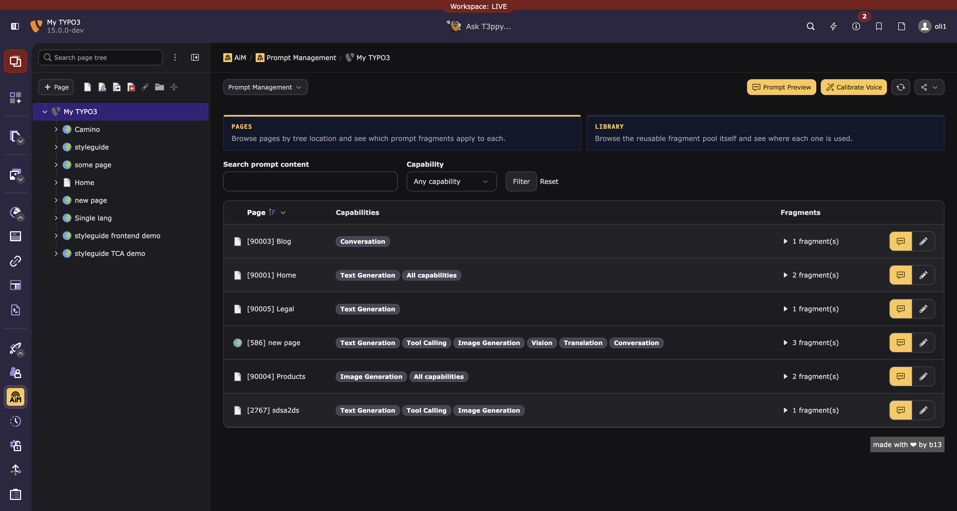957x511 pixels.
Task: Preview prompt for Home table row
Action: point(900,275)
